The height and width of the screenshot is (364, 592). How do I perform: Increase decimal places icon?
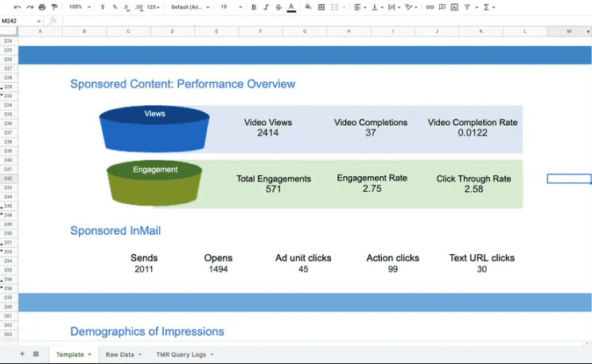pos(139,7)
